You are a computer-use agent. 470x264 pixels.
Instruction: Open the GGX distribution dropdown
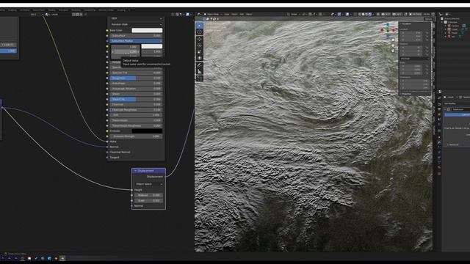click(x=137, y=18)
